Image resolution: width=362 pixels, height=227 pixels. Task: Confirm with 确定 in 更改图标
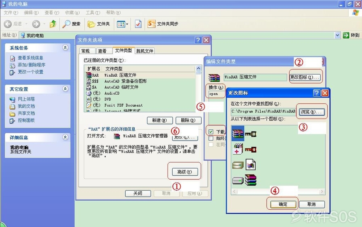(283, 205)
